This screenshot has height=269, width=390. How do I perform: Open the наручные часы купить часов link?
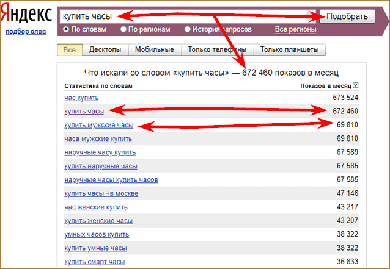click(111, 180)
